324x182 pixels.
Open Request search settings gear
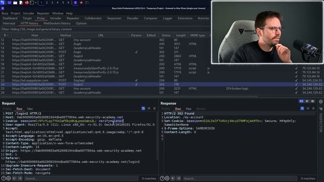[x=9, y=178]
